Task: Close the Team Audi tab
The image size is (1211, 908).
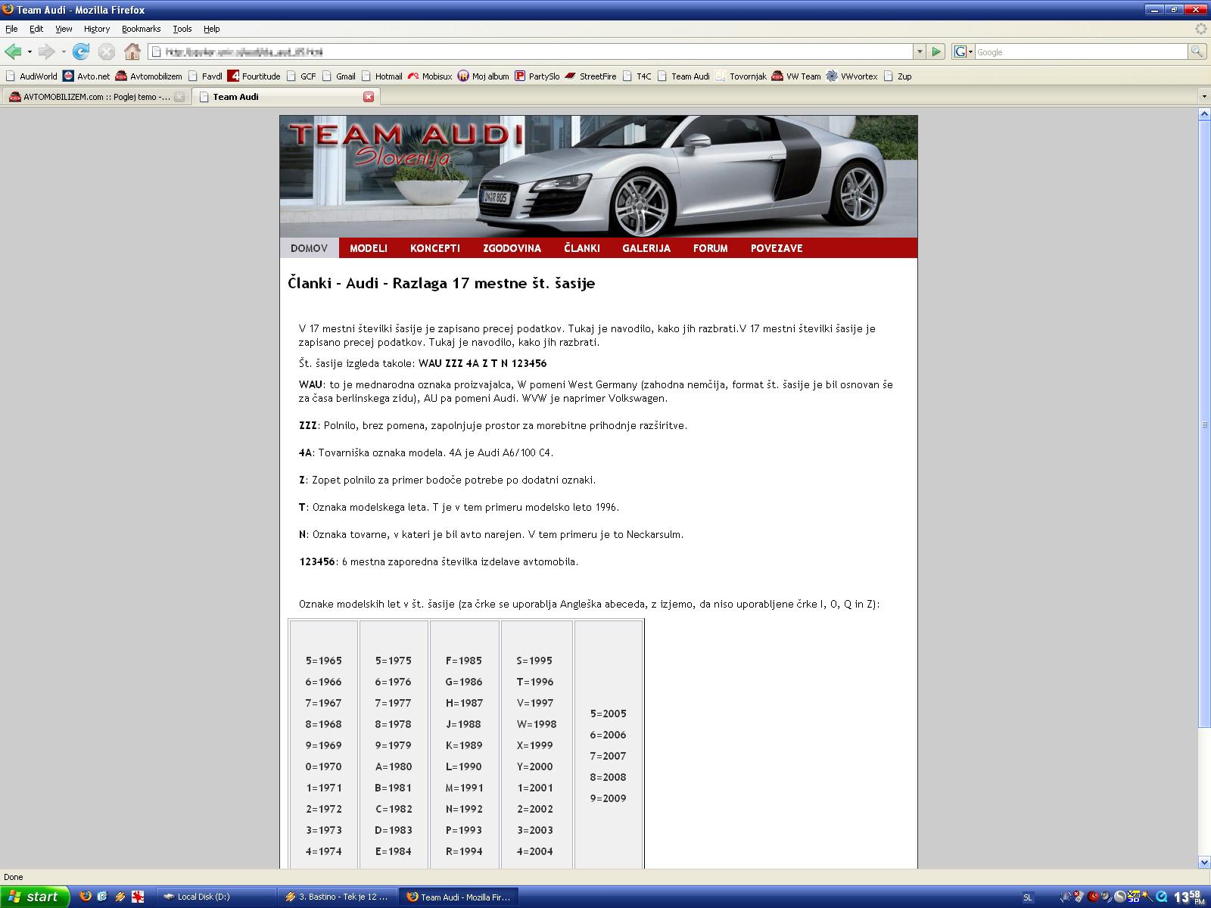Action: click(369, 97)
